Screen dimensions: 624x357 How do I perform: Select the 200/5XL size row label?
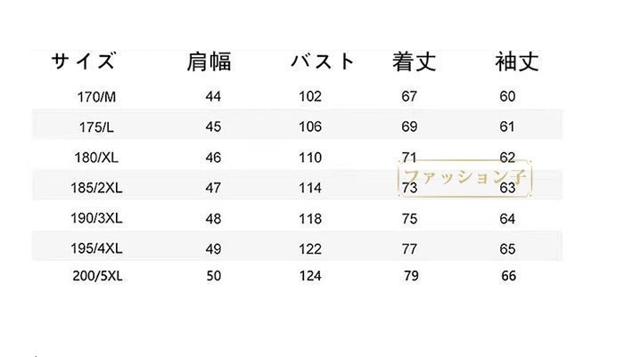click(97, 276)
